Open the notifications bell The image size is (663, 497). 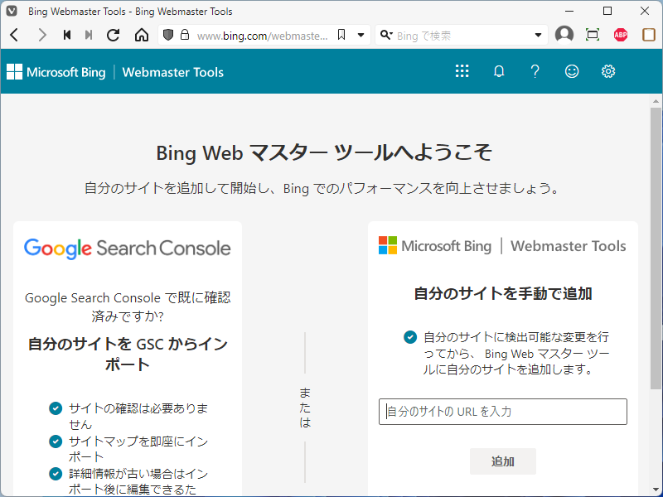(499, 71)
